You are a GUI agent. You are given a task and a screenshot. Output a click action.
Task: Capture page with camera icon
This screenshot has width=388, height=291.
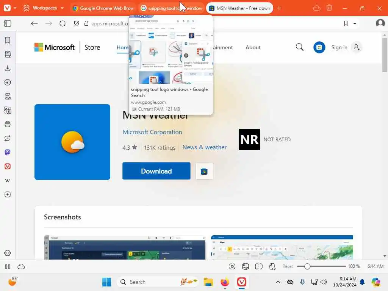tap(232, 266)
